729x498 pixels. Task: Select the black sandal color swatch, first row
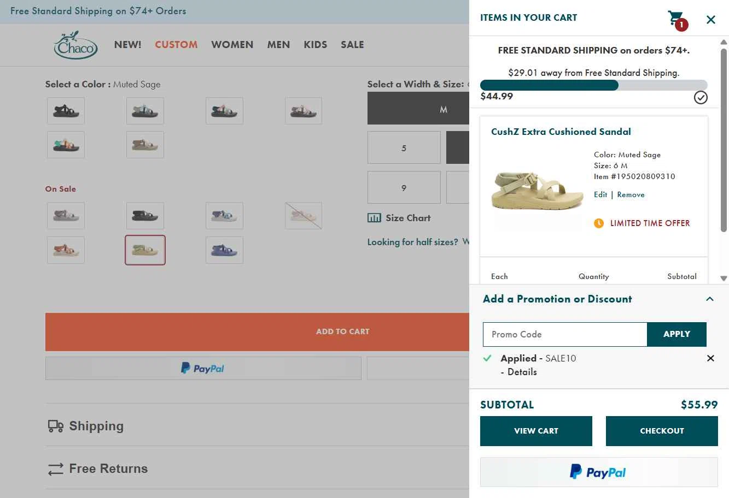click(x=66, y=111)
